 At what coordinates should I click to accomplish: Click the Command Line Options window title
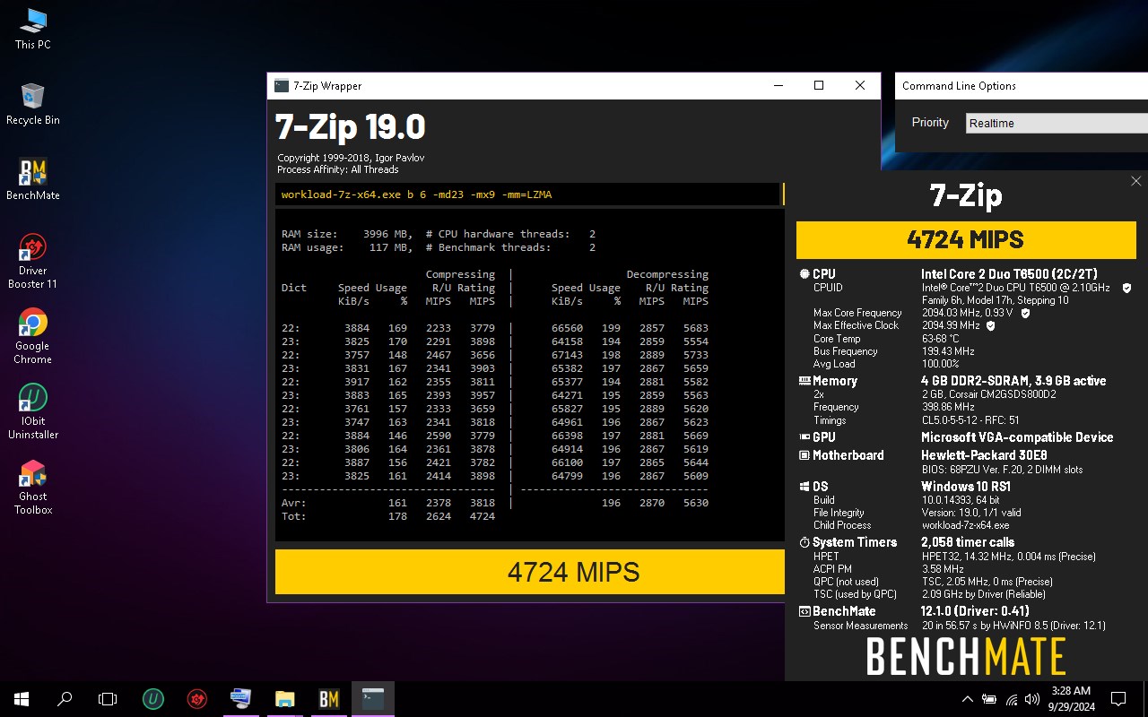[959, 86]
